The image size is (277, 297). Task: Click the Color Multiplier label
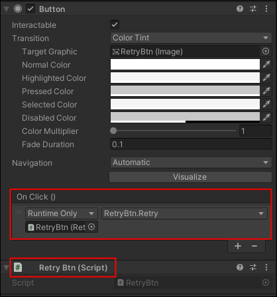50,131
